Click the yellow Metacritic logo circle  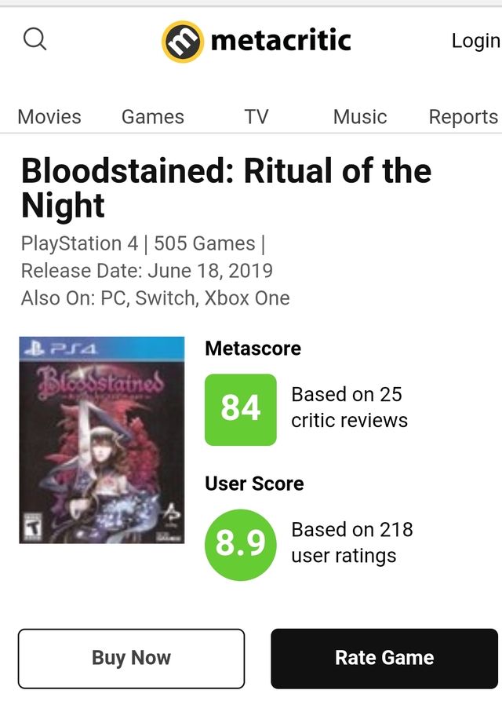[x=182, y=41]
